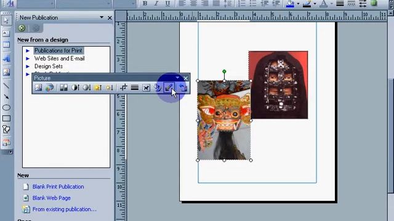The width and height of the screenshot is (394, 221).
Task: Select the Insert Table tool
Action: point(6,45)
